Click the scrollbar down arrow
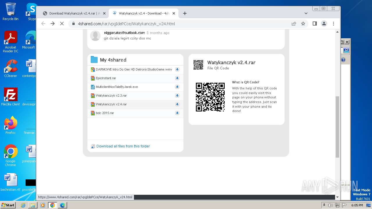Screen dimensions: 372x209 [x=337, y=197]
